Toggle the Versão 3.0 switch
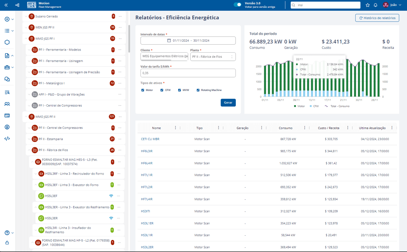The height and width of the screenshot is (252, 407). click(238, 5)
